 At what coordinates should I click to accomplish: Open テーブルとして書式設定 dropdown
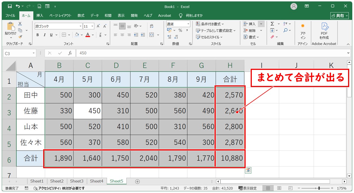pos(216,30)
